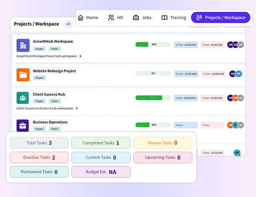Click the Website Redesign Project start date

pos(186,74)
